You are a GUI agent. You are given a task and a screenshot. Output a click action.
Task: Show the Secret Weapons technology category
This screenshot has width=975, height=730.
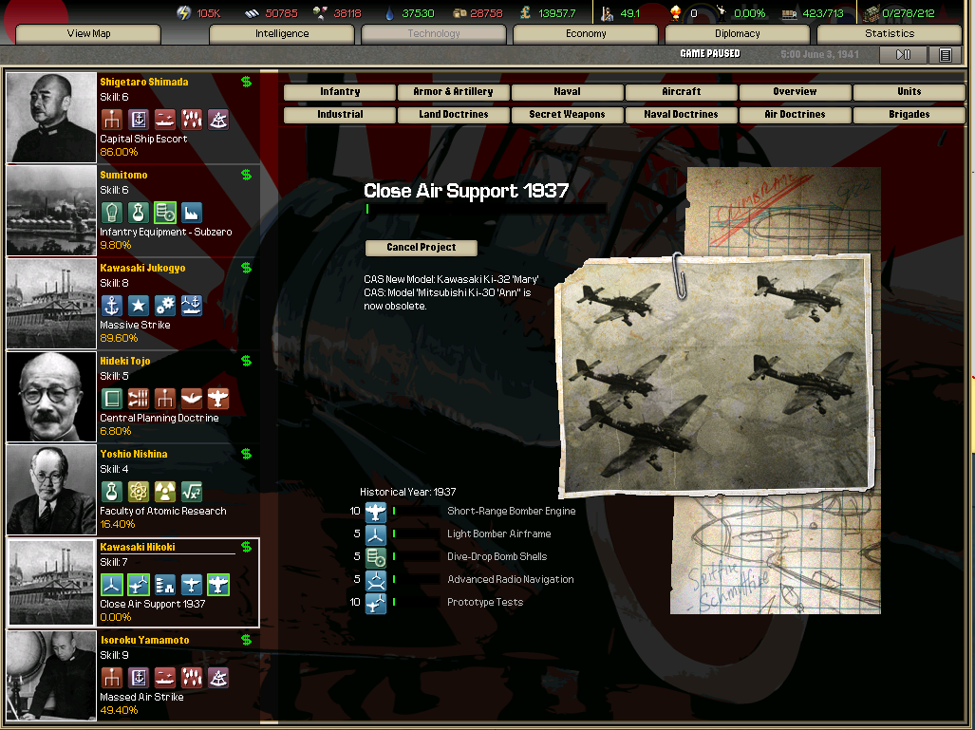567,115
